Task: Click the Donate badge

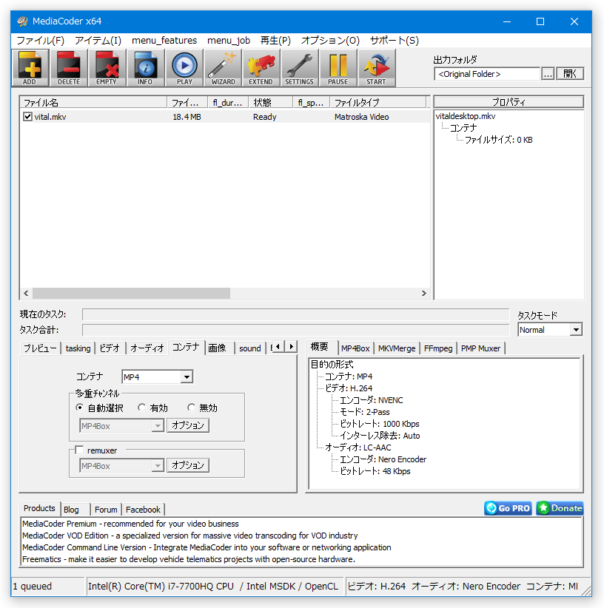Action: 560,508
